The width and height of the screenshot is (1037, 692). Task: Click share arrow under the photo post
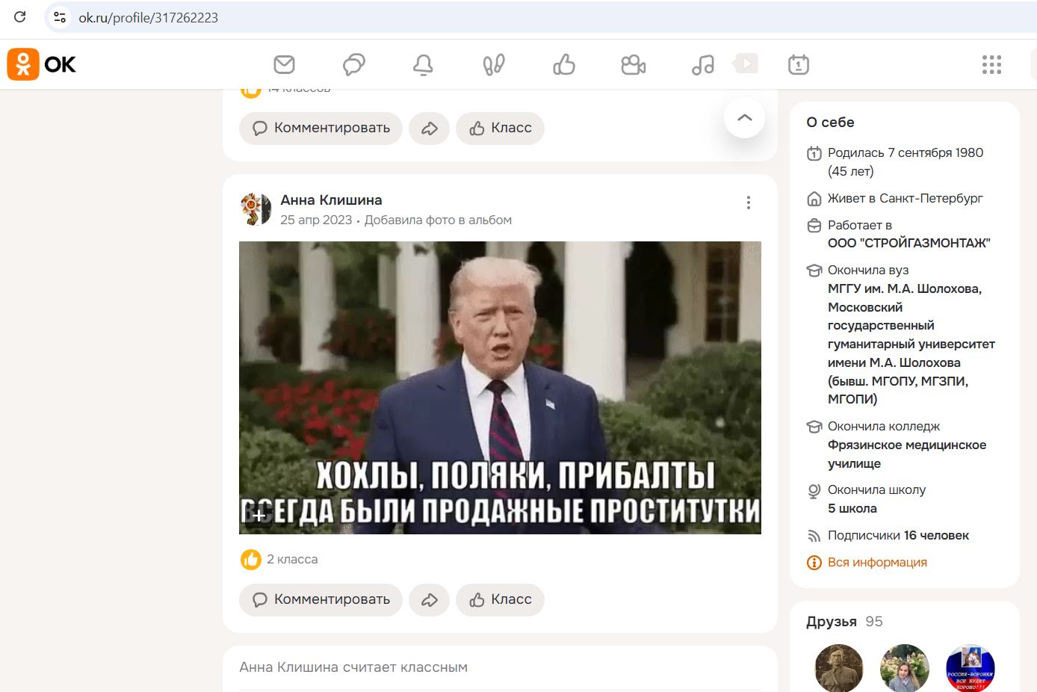point(429,599)
